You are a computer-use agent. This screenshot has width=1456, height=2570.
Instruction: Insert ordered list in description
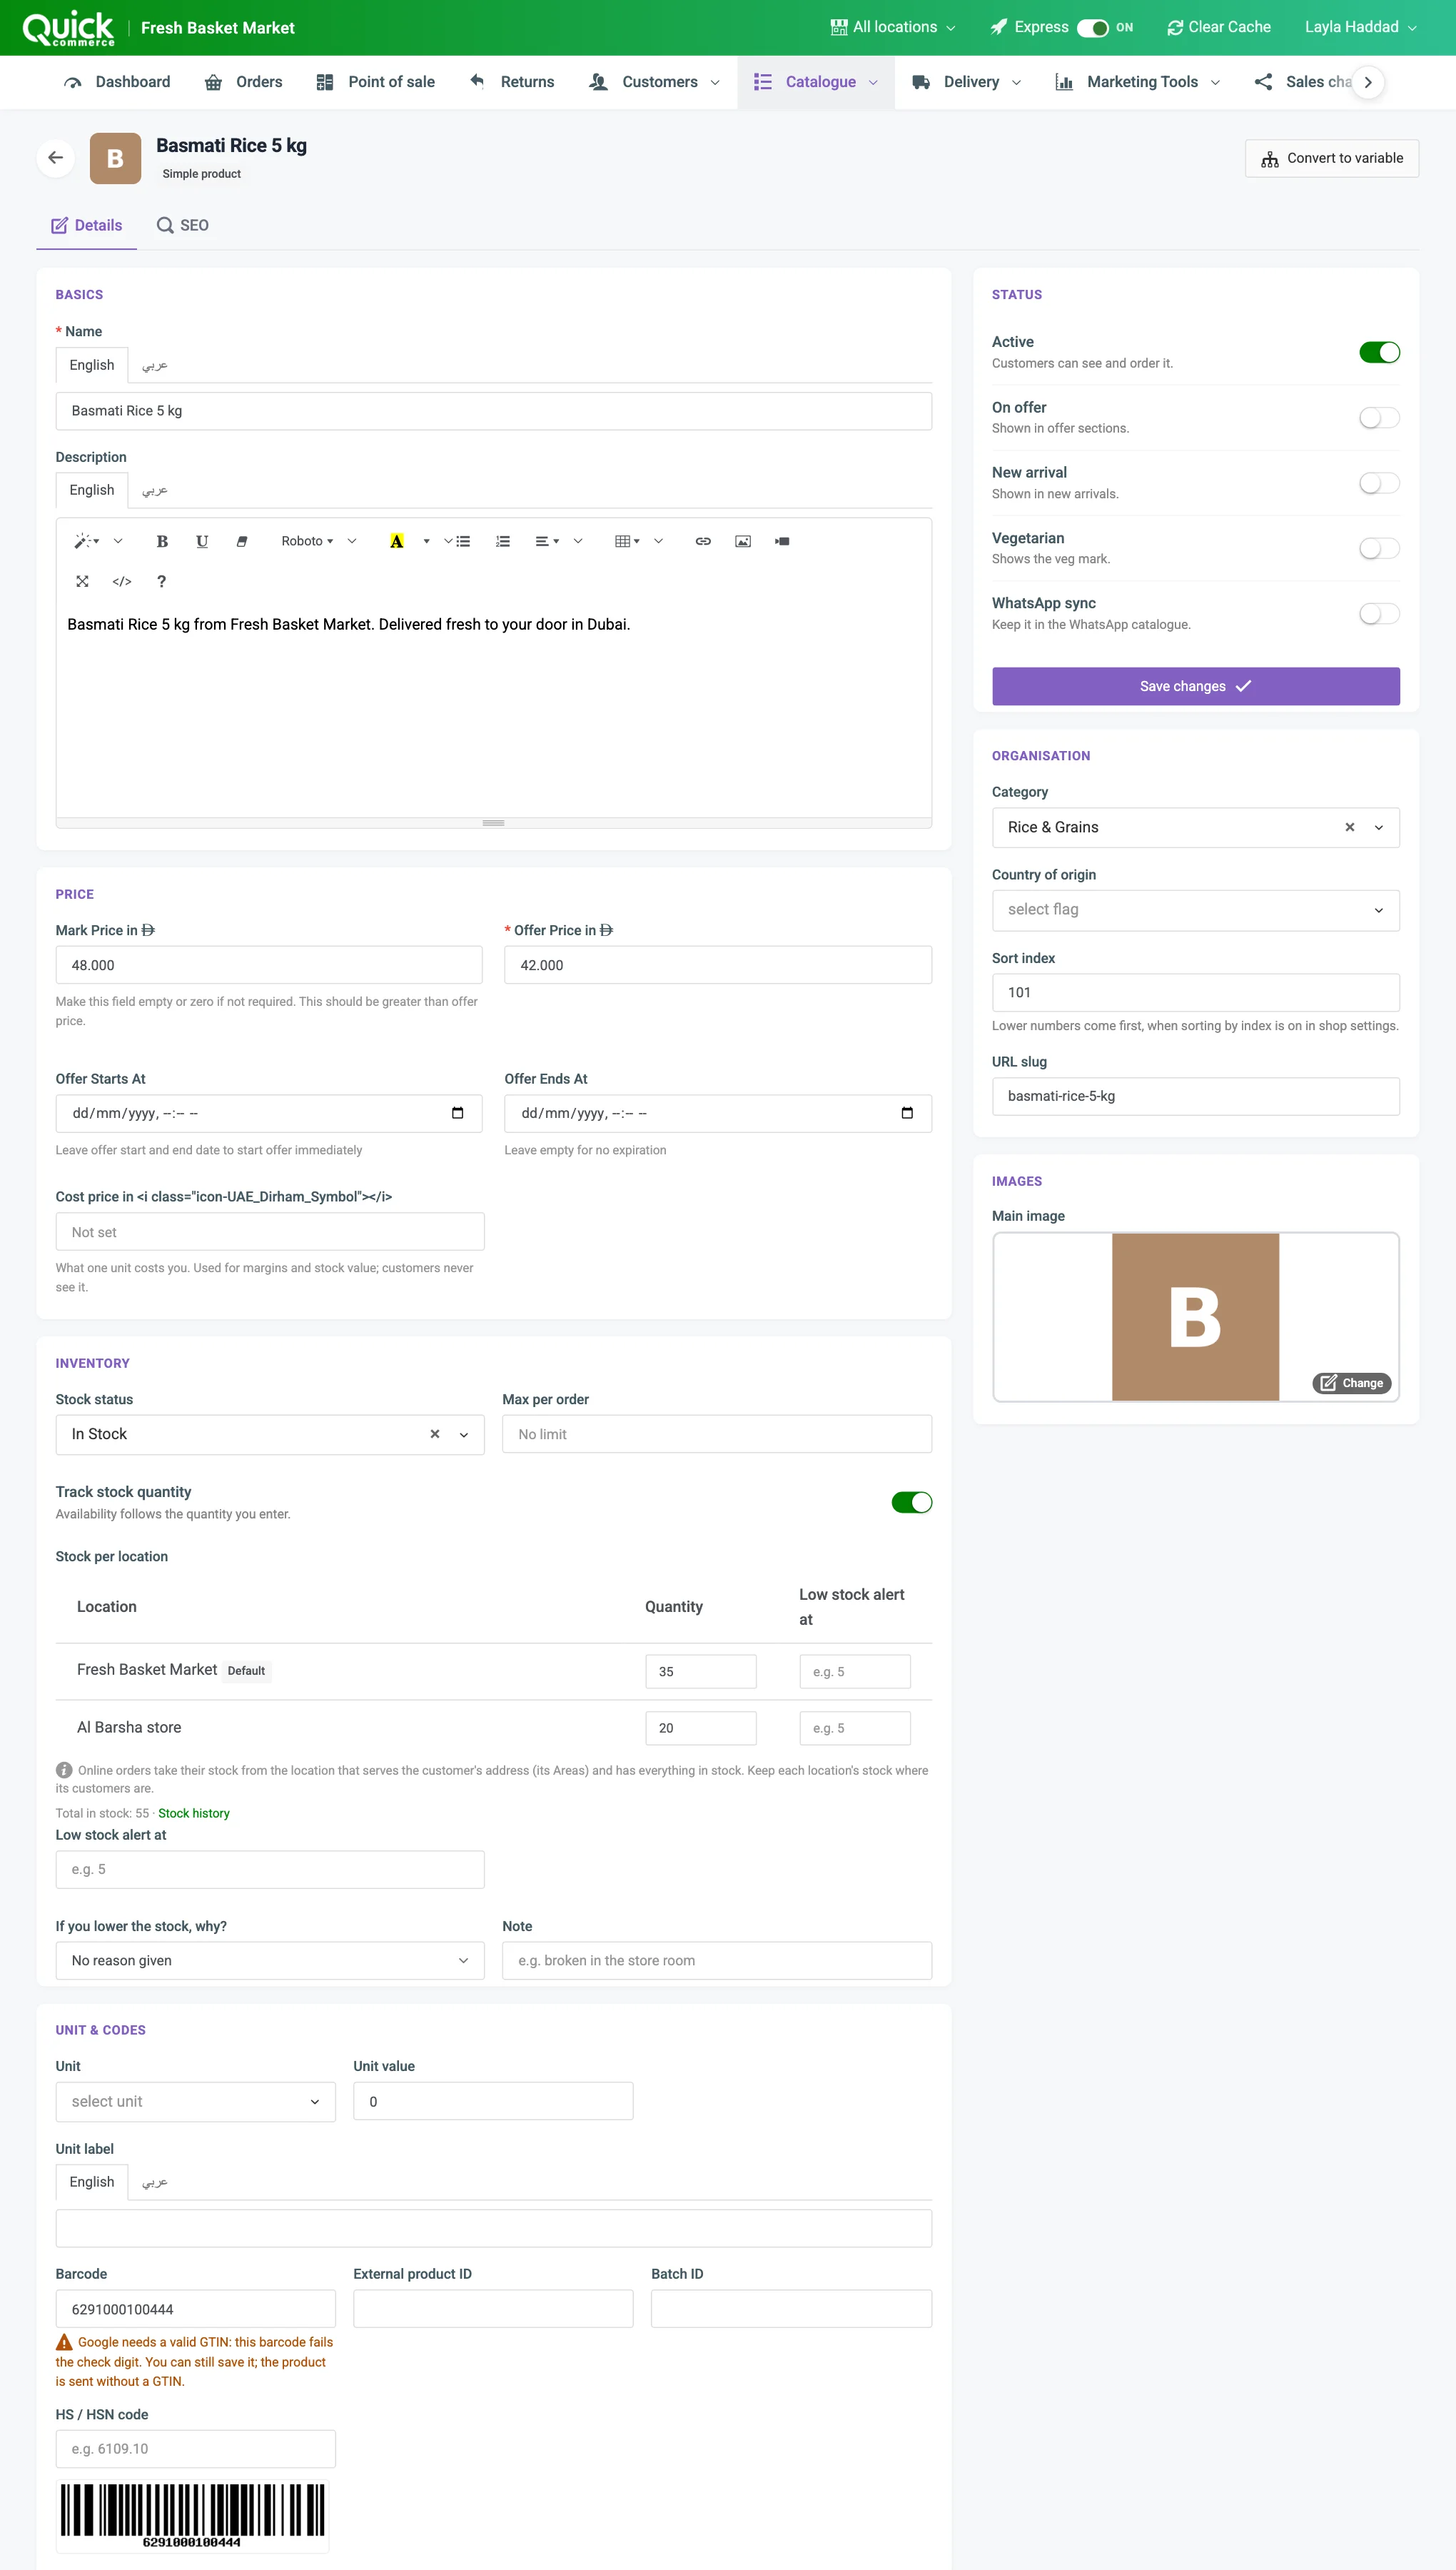[503, 541]
